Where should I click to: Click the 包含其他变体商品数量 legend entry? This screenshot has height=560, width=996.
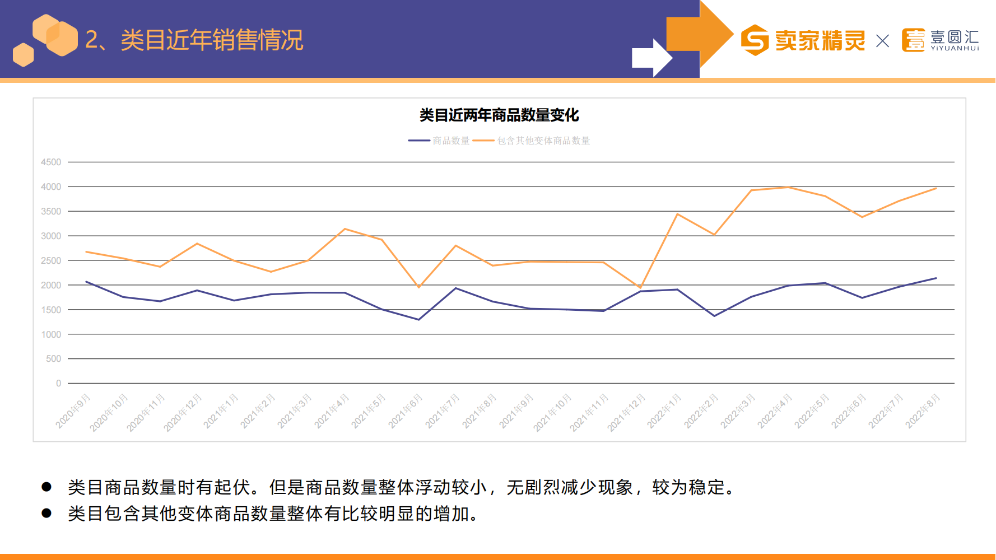(532, 141)
